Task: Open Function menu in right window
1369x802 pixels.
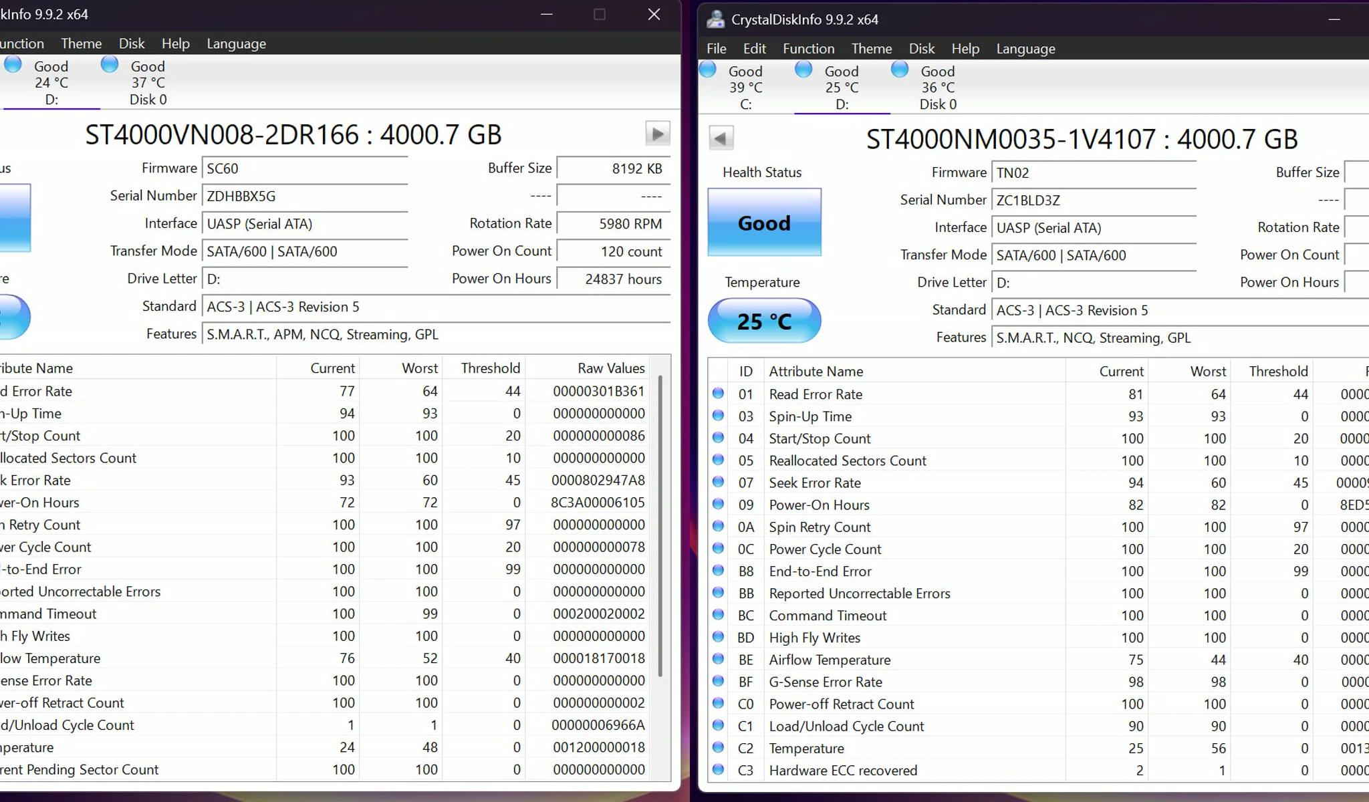Action: coord(808,49)
